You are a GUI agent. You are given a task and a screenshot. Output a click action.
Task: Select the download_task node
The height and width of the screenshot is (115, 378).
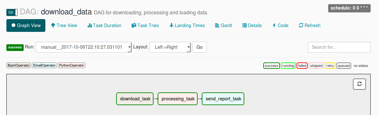pyautogui.click(x=135, y=99)
